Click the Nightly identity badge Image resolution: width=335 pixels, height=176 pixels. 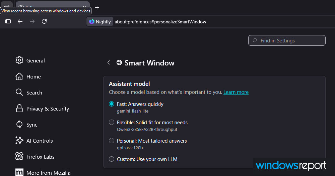click(x=100, y=22)
